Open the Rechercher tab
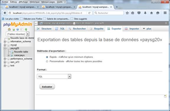The height and width of the screenshot is (111, 170). pos(77,29)
